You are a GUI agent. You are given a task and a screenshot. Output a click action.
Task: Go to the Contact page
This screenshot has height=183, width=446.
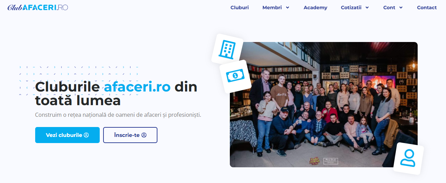[427, 8]
